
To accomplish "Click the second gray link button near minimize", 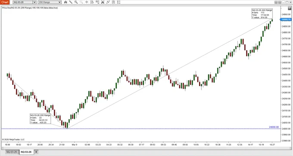I will (280, 2).
